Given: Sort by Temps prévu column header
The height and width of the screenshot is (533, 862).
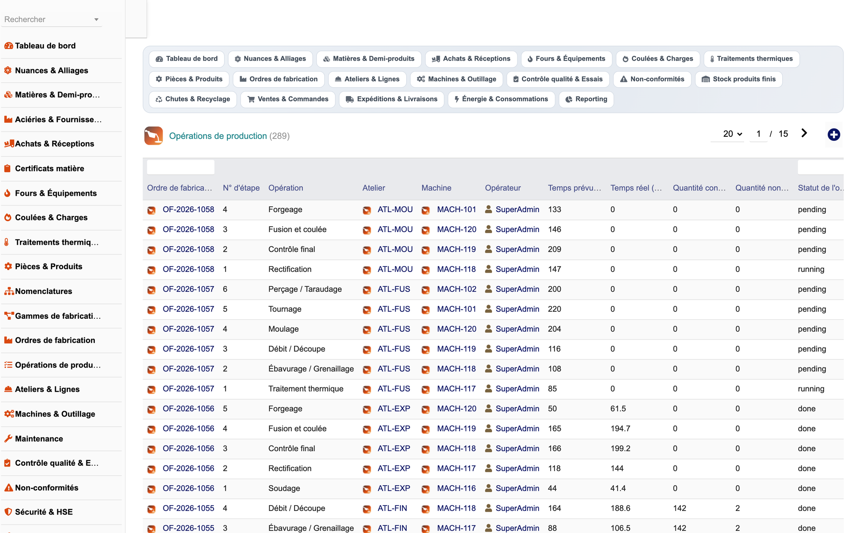Looking at the screenshot, I should (x=575, y=188).
